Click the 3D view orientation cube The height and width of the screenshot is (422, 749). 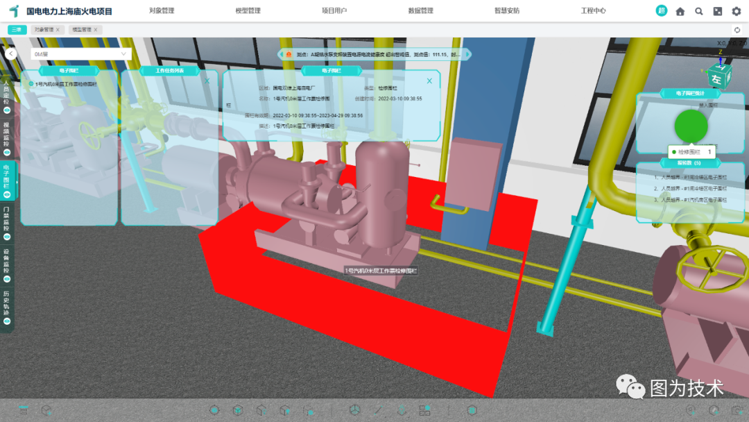(716, 74)
